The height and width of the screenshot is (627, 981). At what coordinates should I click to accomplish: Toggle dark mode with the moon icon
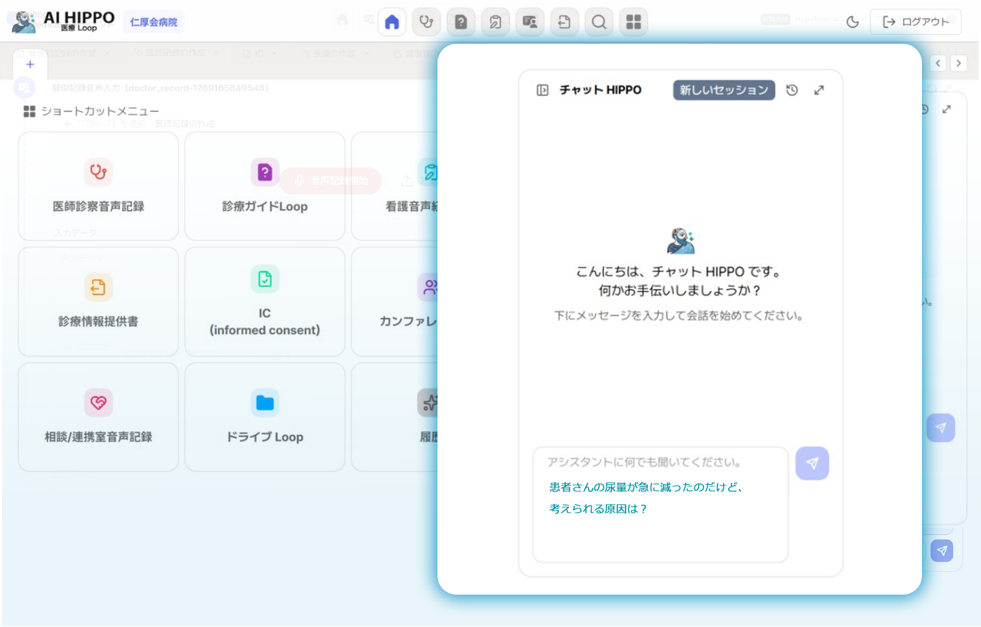point(852,21)
